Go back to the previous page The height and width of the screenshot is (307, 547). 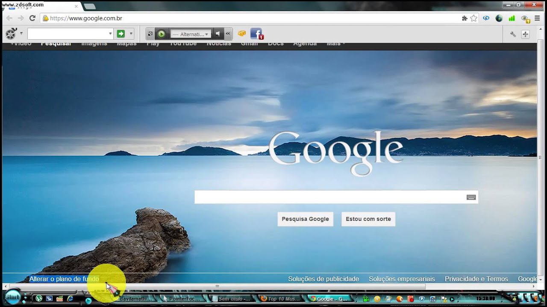9,18
